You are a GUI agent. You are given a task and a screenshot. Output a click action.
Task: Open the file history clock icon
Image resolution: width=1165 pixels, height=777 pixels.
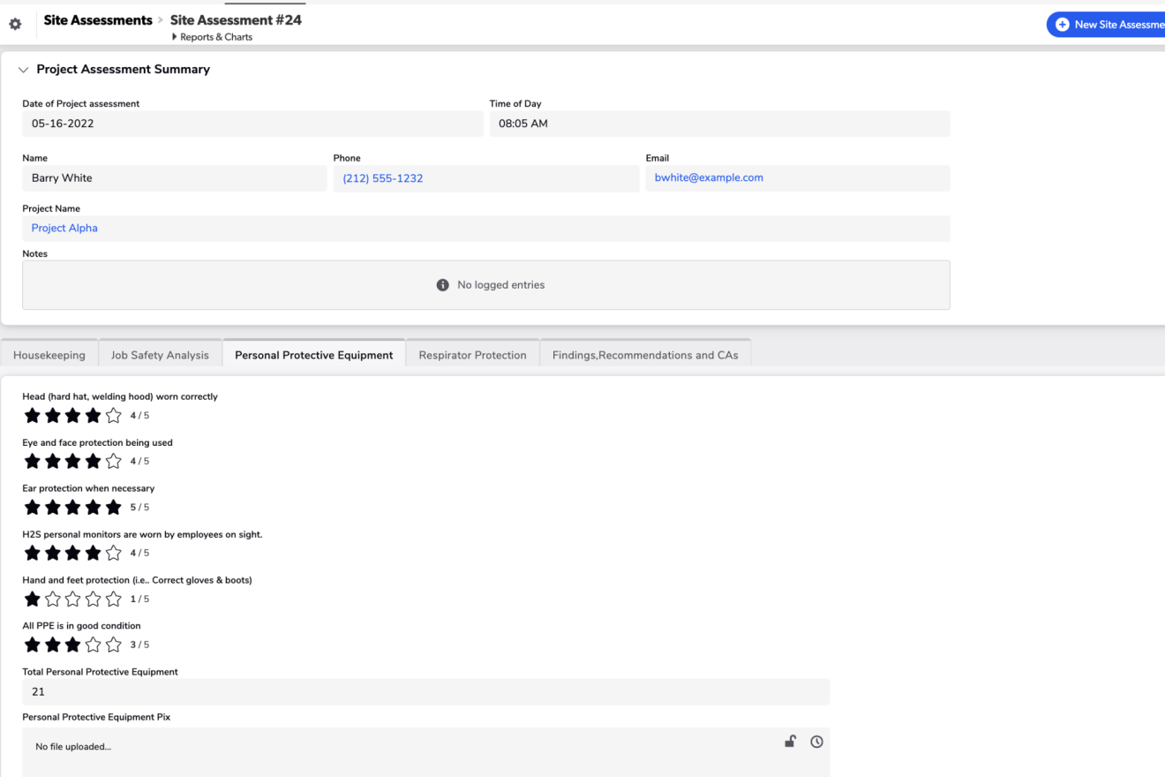pos(816,742)
